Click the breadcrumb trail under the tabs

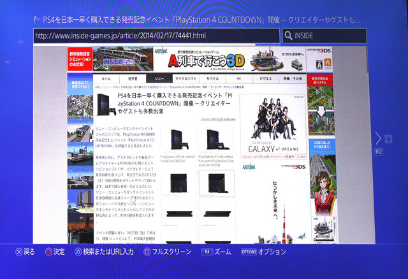(x=170, y=87)
